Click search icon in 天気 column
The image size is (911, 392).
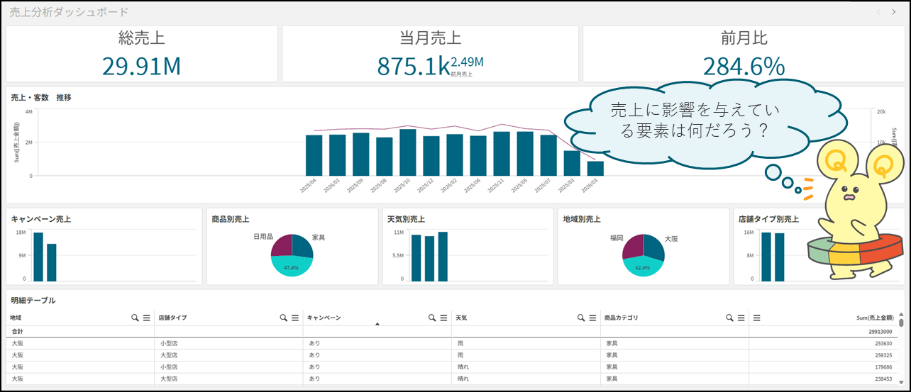point(580,318)
